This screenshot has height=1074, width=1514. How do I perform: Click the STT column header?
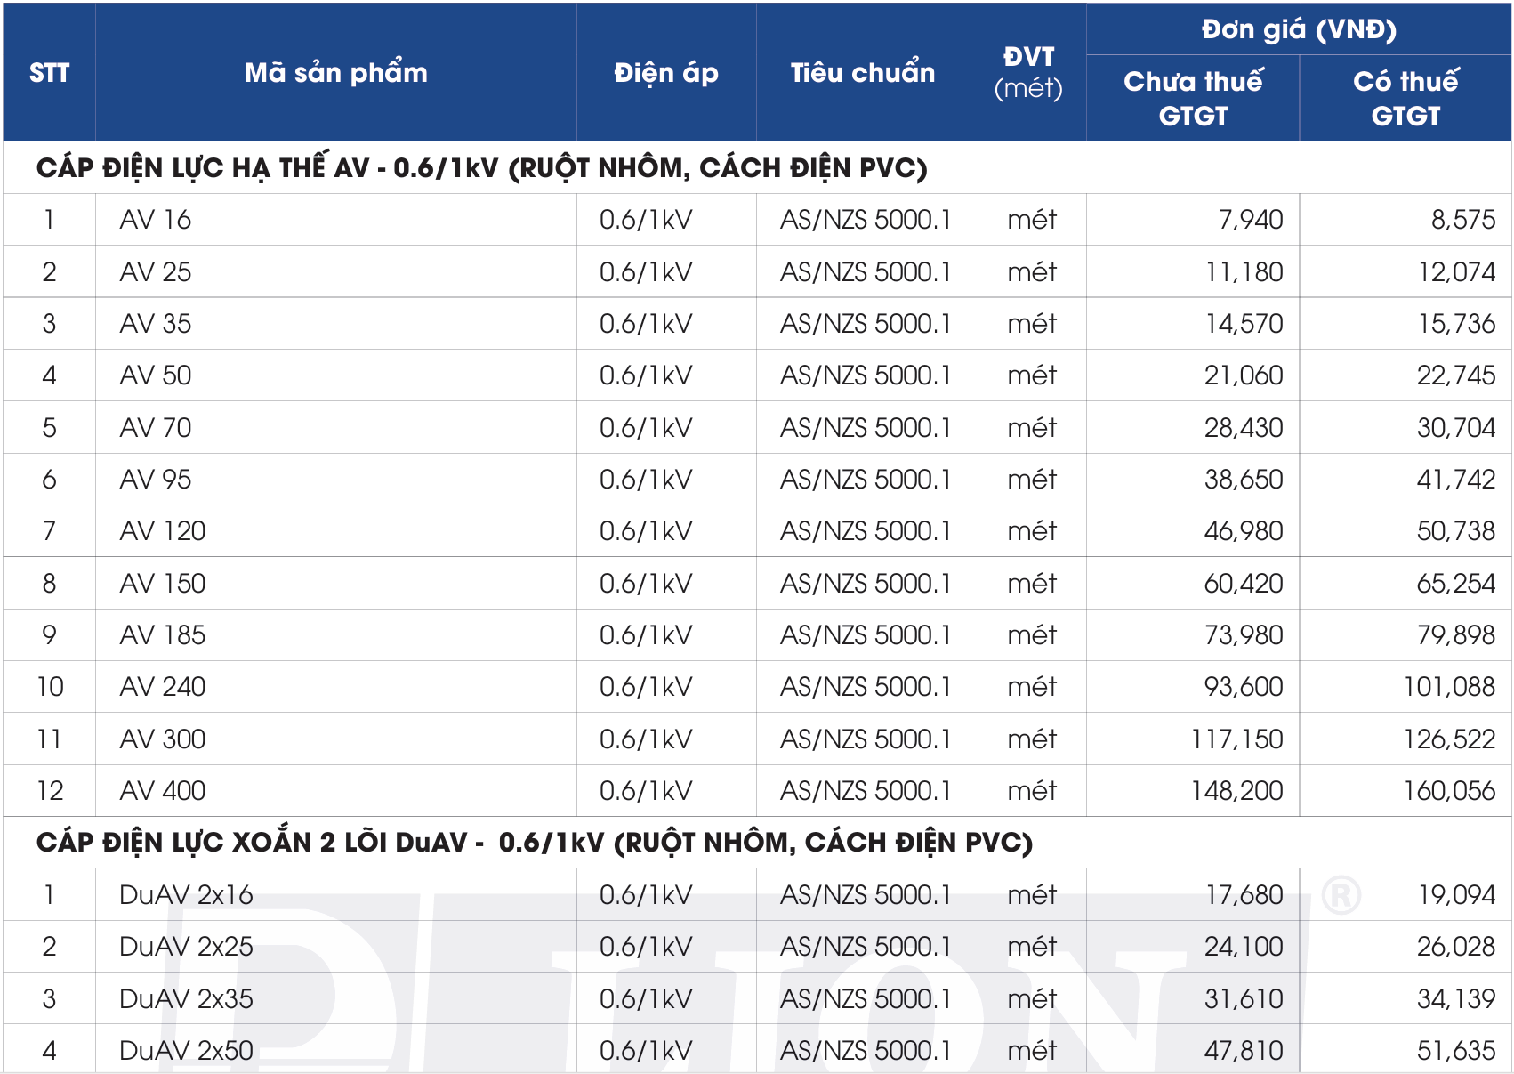tap(49, 73)
